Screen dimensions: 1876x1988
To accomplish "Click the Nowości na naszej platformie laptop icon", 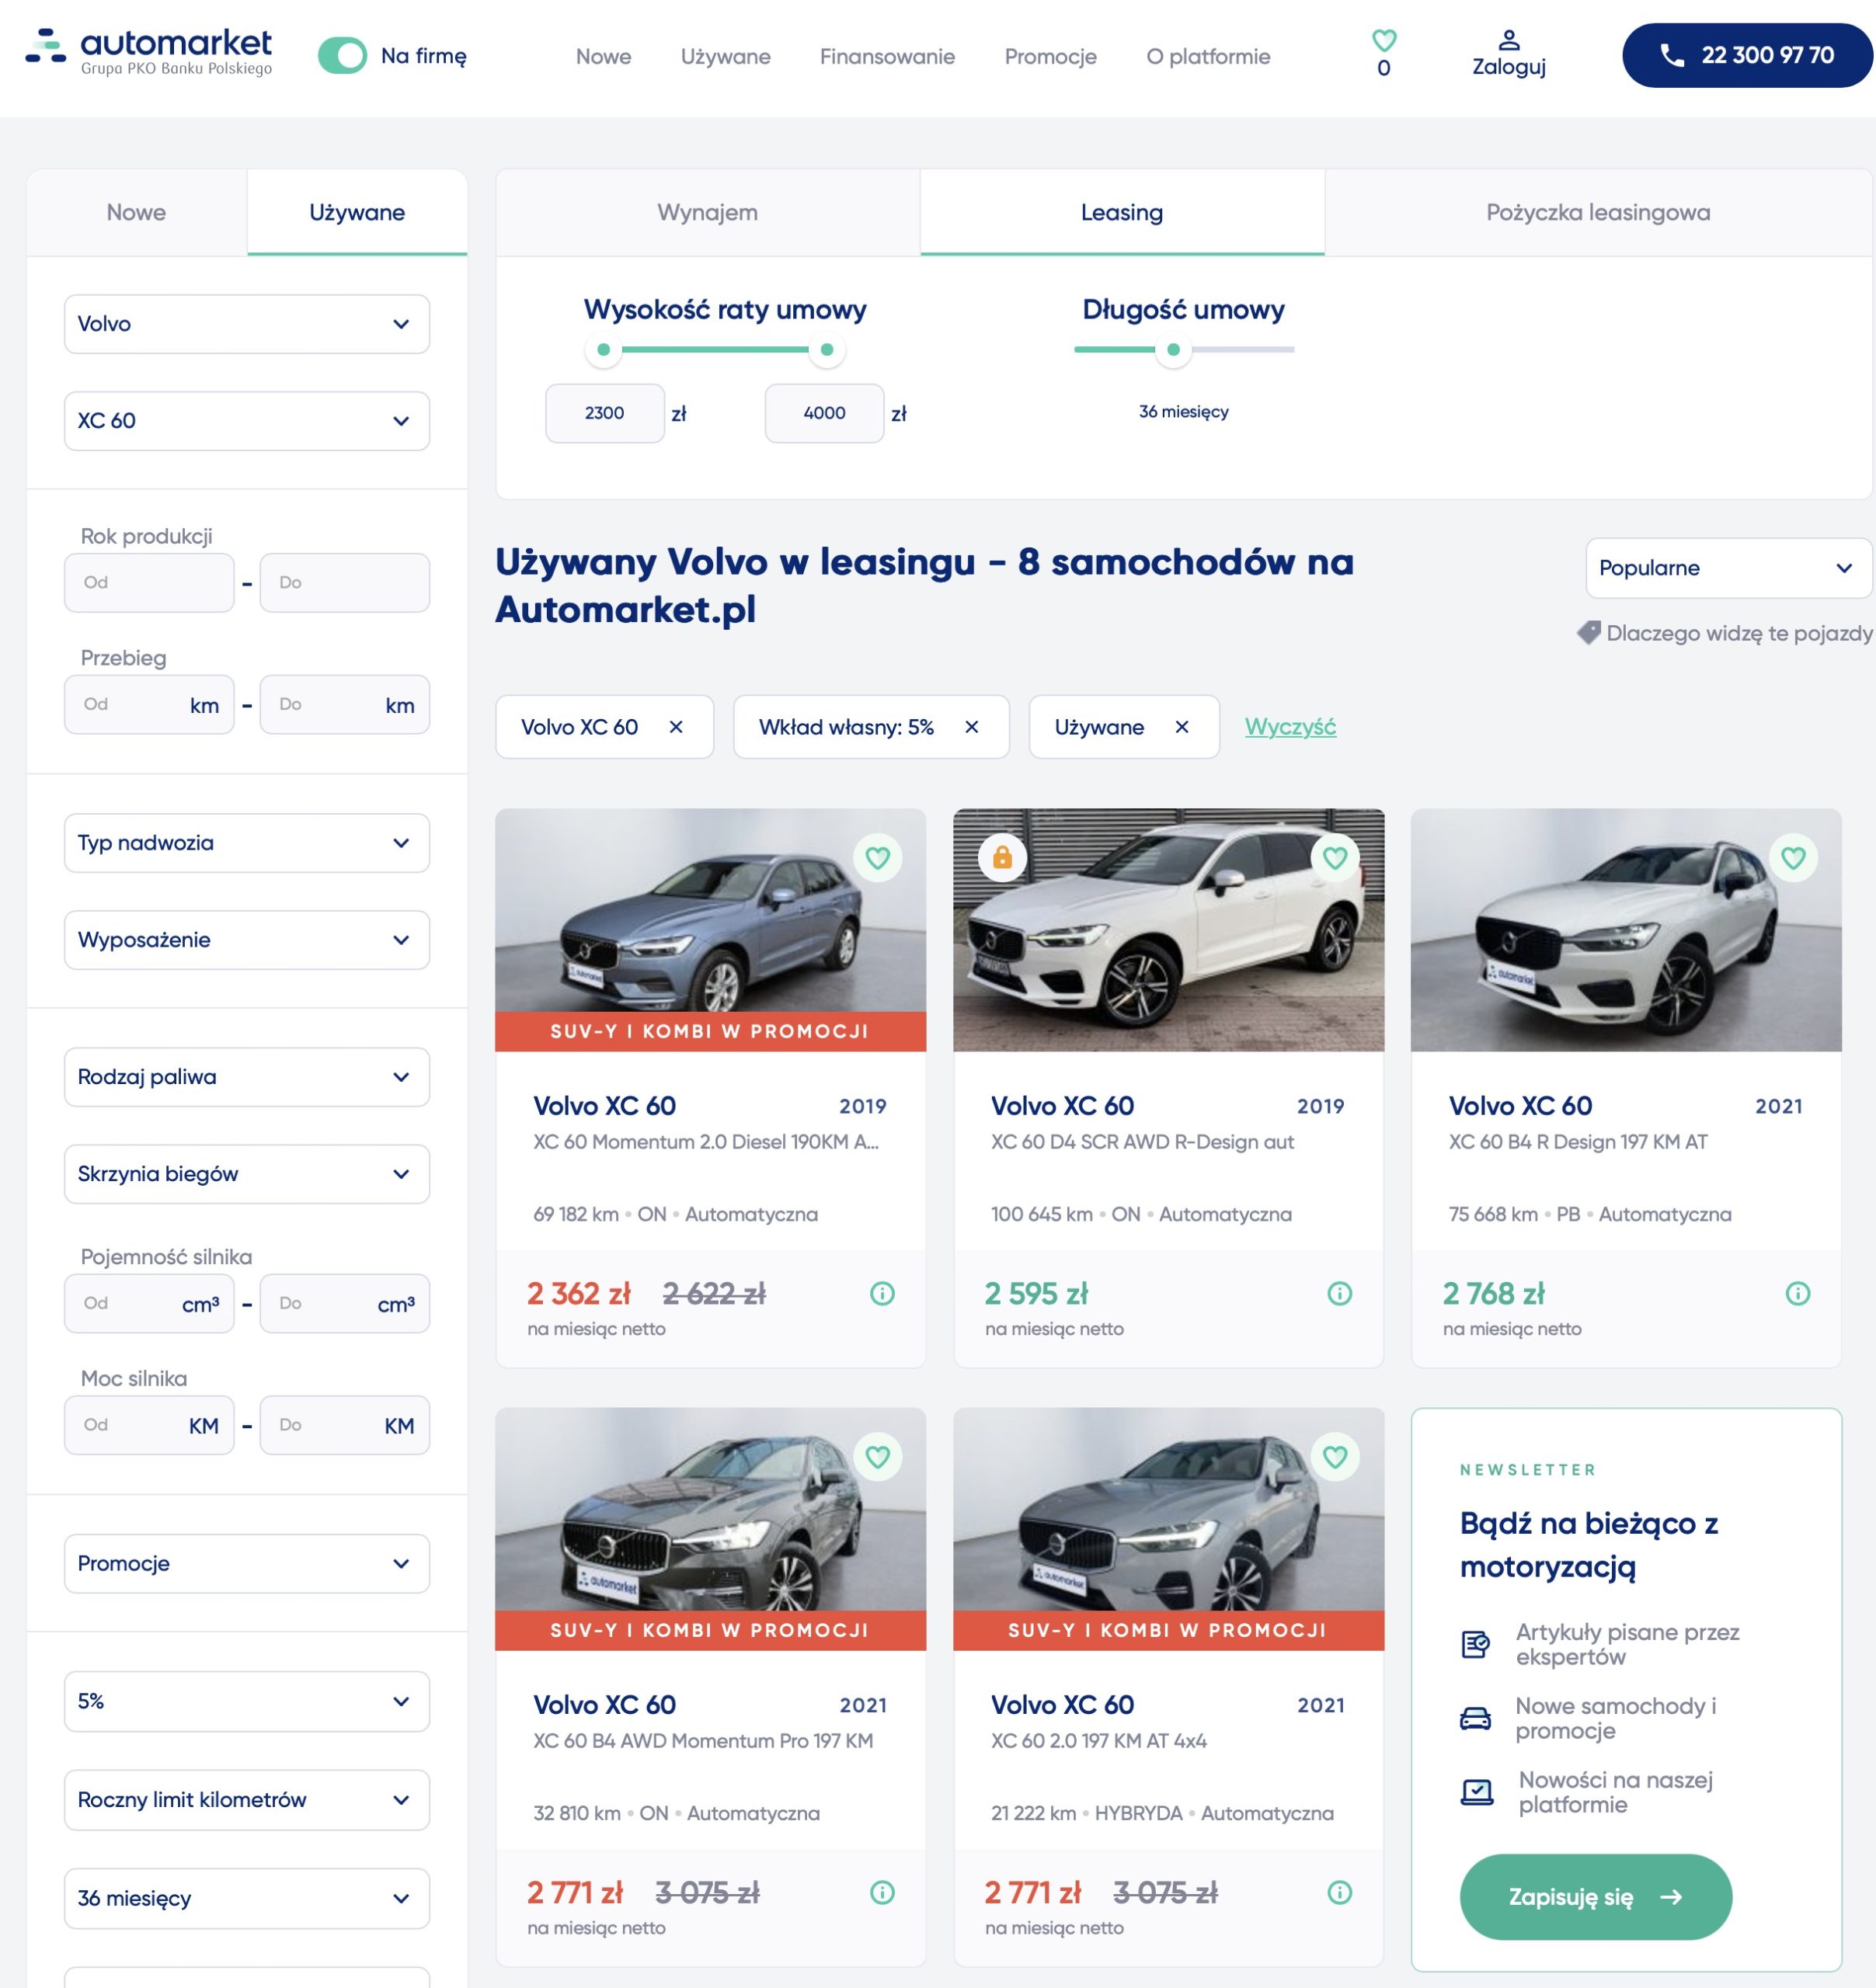I will click(x=1477, y=1792).
